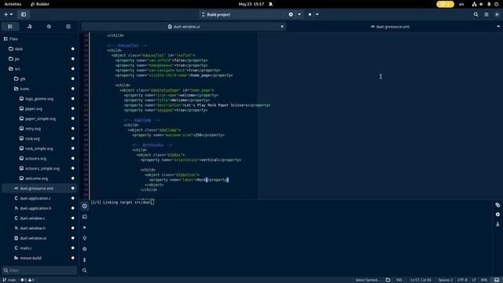503x283 pixels.
Task: Click main branch indicator in status bar
Action: [x=9, y=280]
